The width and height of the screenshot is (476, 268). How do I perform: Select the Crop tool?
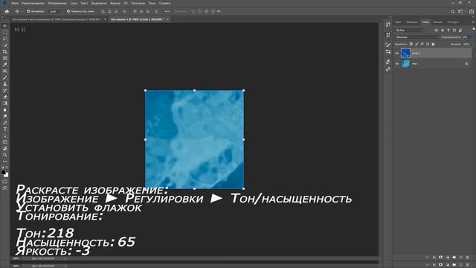[x=5, y=51]
